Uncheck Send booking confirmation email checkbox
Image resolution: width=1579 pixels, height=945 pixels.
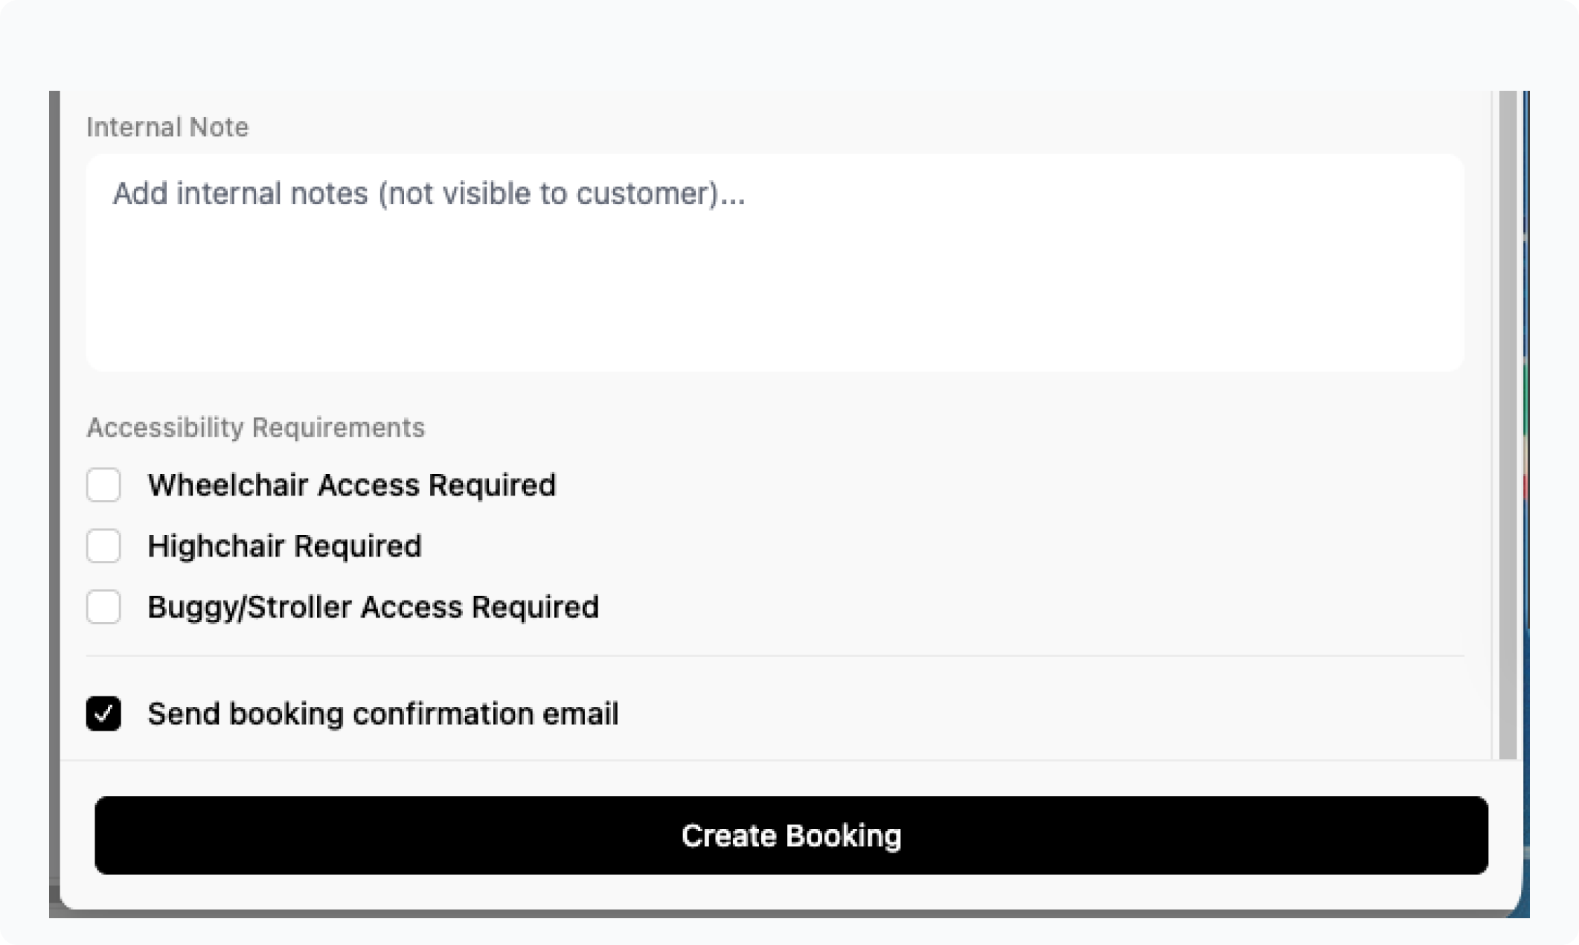[103, 714]
